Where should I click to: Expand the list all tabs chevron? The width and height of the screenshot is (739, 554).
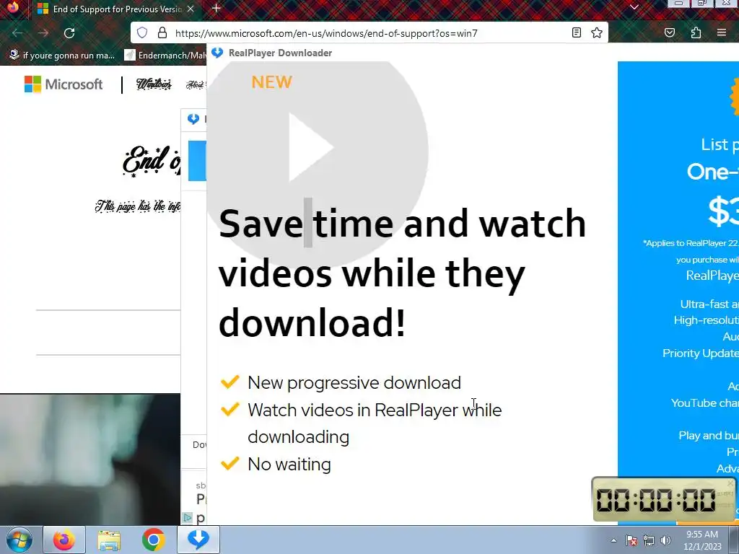pyautogui.click(x=634, y=7)
